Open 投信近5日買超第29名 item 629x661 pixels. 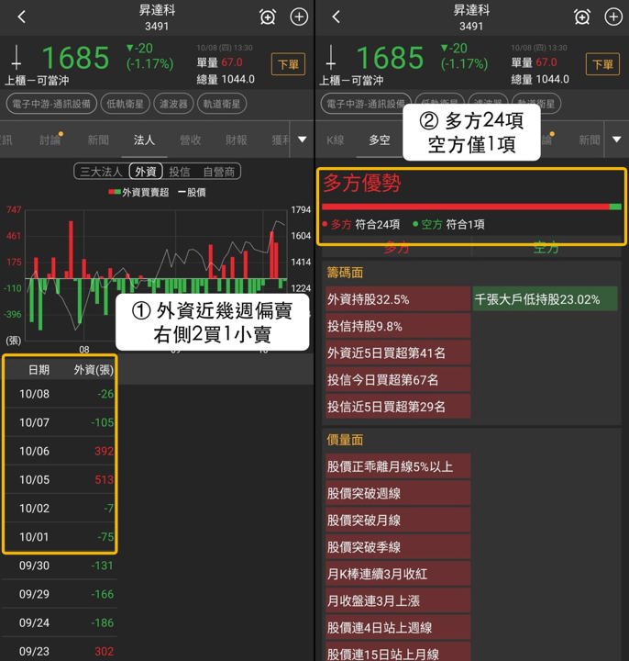tap(397, 407)
